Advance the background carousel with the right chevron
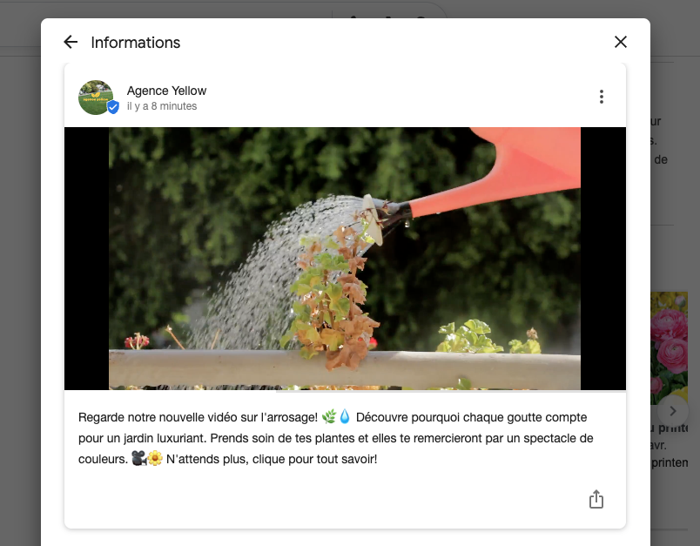Image resolution: width=700 pixels, height=546 pixels. point(673,411)
